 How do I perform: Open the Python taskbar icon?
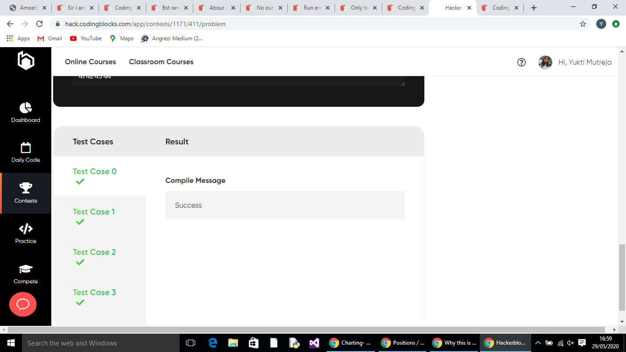coord(294,343)
